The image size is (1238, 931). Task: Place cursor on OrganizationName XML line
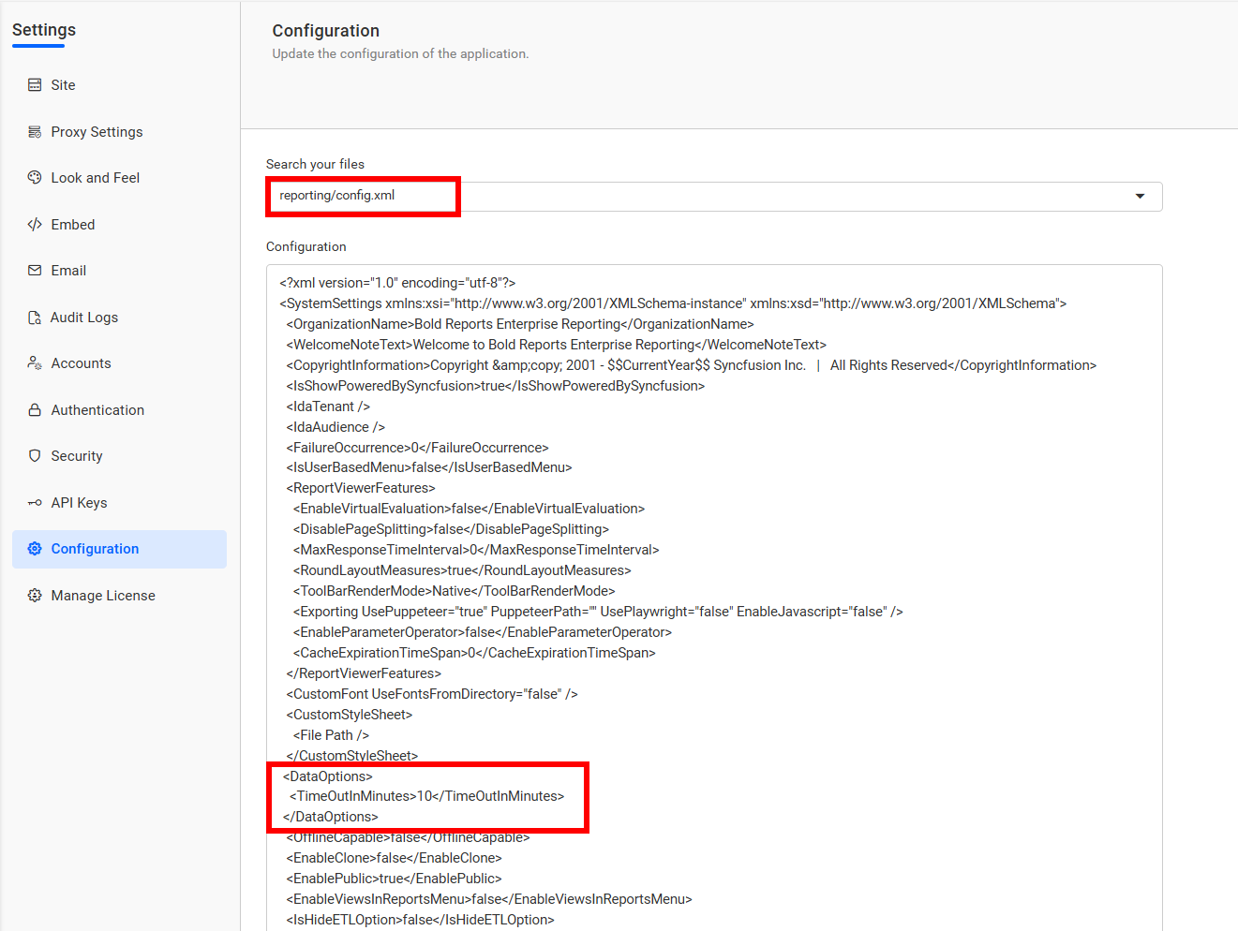(520, 324)
